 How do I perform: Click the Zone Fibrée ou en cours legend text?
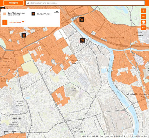tap(17, 14)
